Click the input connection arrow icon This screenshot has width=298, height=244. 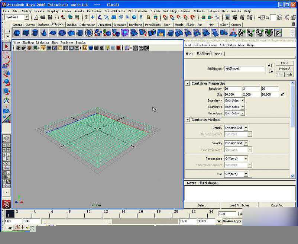270,65
